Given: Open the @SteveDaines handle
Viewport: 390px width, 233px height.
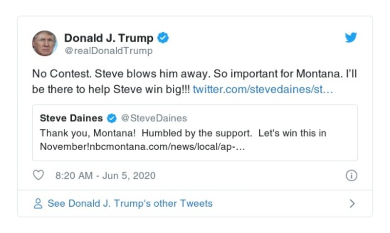Looking at the screenshot, I should coord(154,118).
